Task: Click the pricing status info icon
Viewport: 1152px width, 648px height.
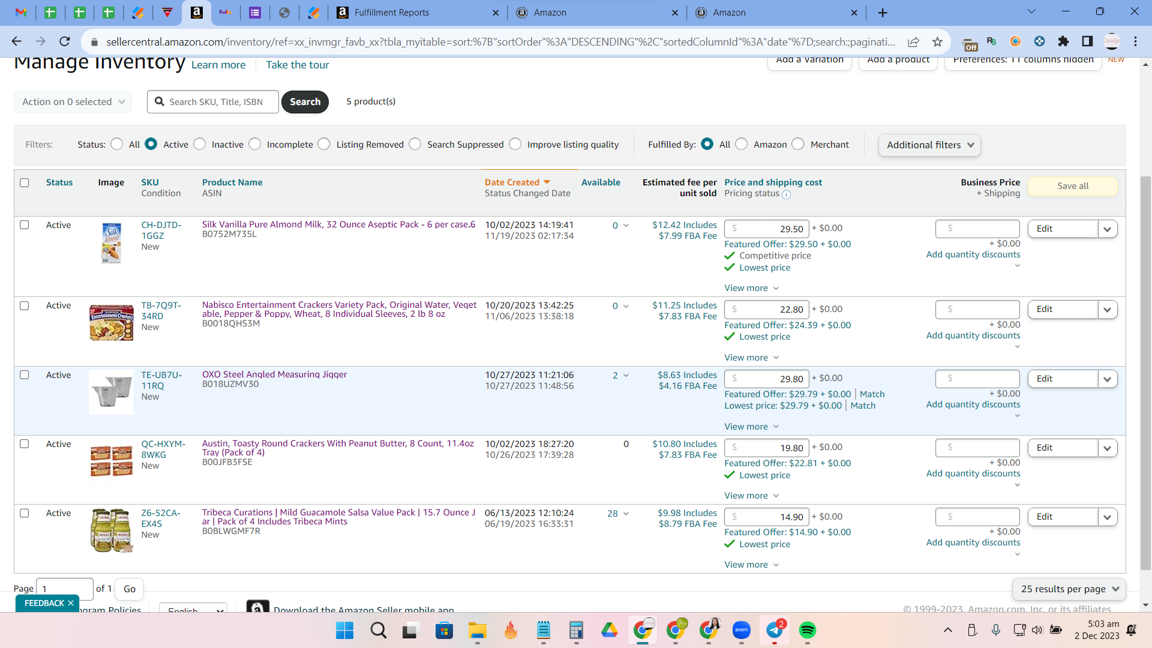Action: click(x=786, y=194)
